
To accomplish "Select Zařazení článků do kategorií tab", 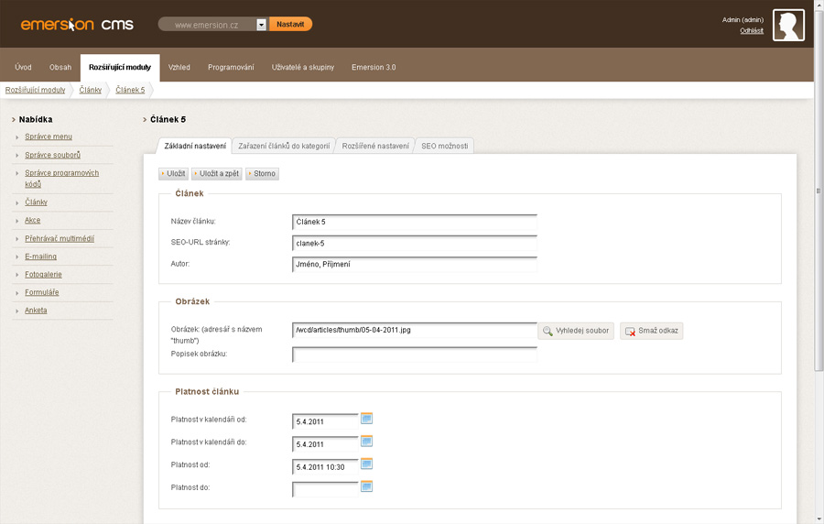I will [284, 146].
